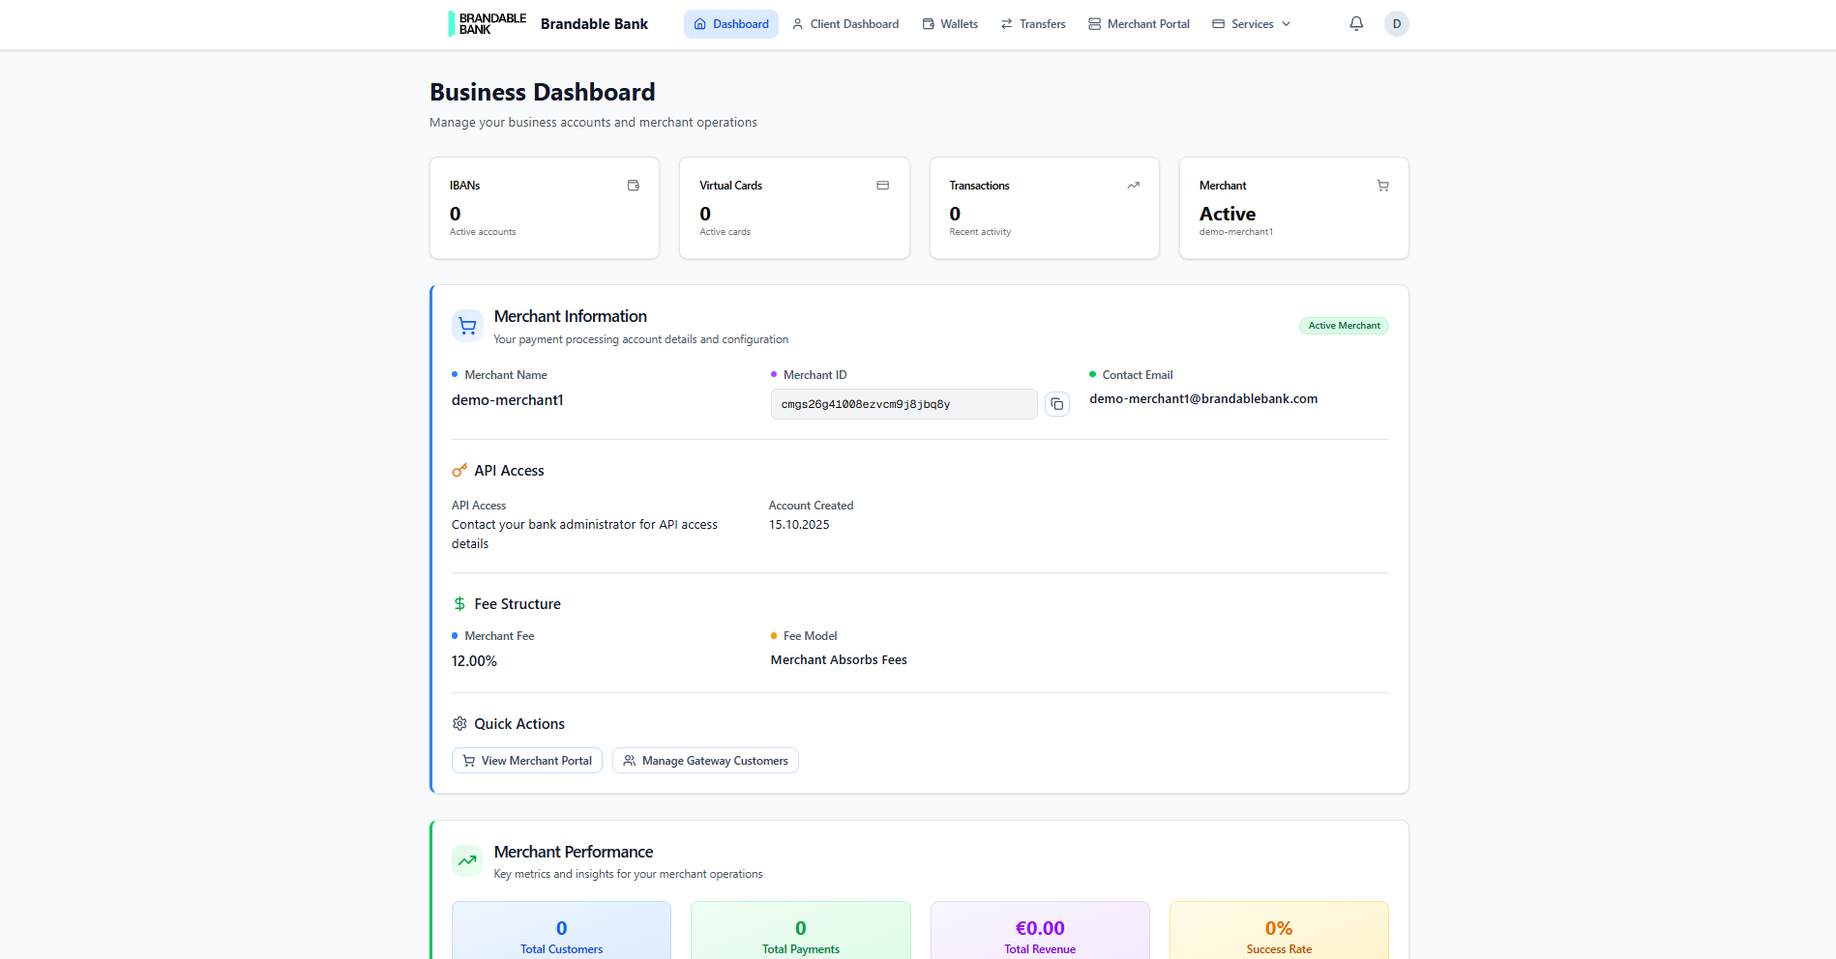The width and height of the screenshot is (1836, 959).
Task: Click the trending chart icon on Transactions card
Action: click(x=1133, y=185)
